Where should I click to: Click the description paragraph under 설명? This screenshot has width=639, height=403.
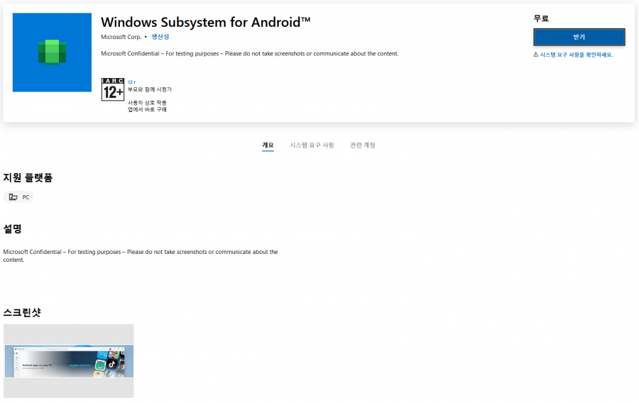(x=141, y=255)
